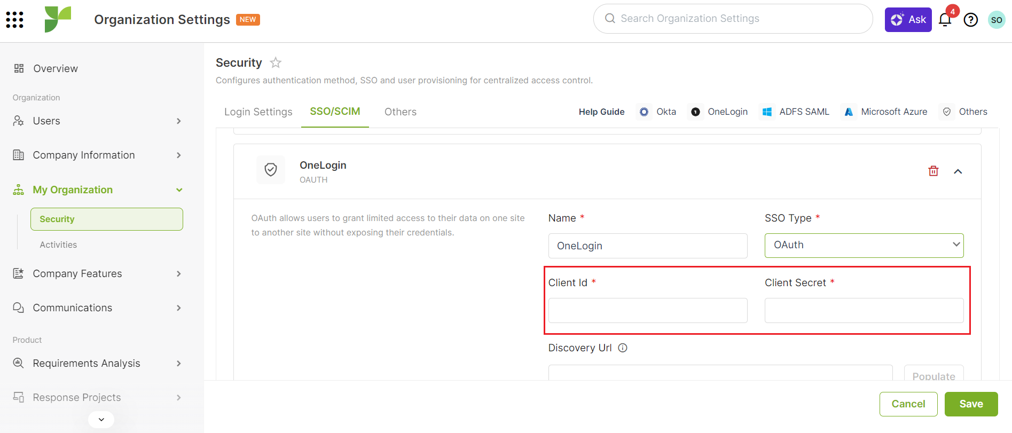Viewport: 1012px width, 433px height.
Task: Select the SSO/SCIM tab
Action: tap(335, 112)
